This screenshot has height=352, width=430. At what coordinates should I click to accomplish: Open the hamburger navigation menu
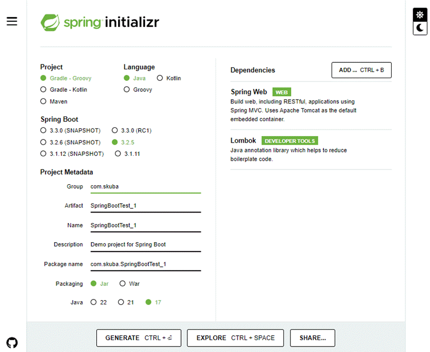12,21
